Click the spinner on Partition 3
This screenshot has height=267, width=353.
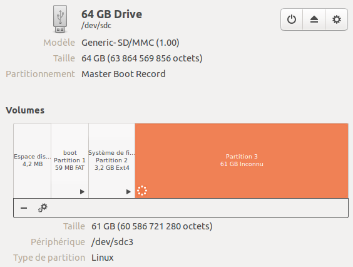142,191
